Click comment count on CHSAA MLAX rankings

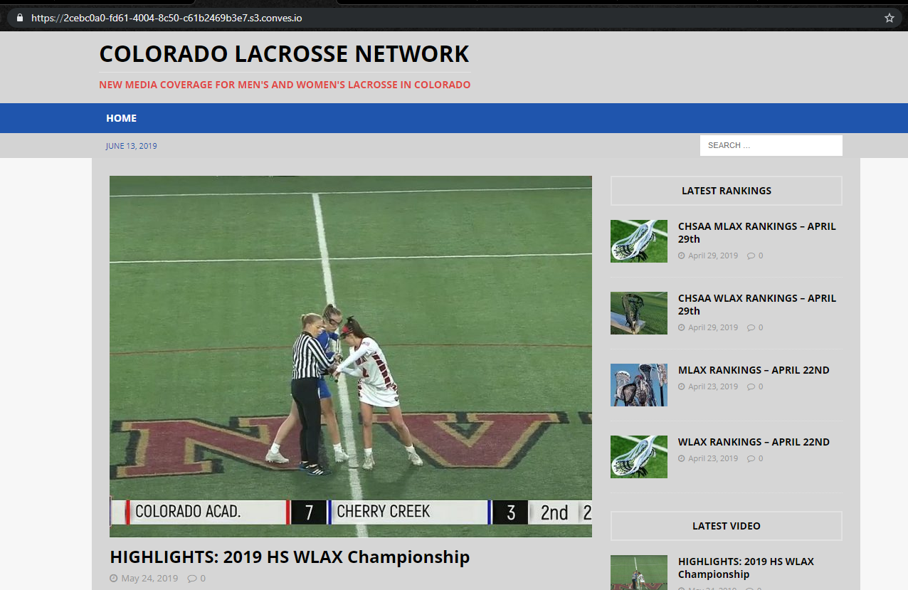[x=761, y=256]
